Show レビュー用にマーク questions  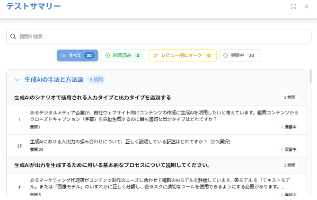coord(182,55)
